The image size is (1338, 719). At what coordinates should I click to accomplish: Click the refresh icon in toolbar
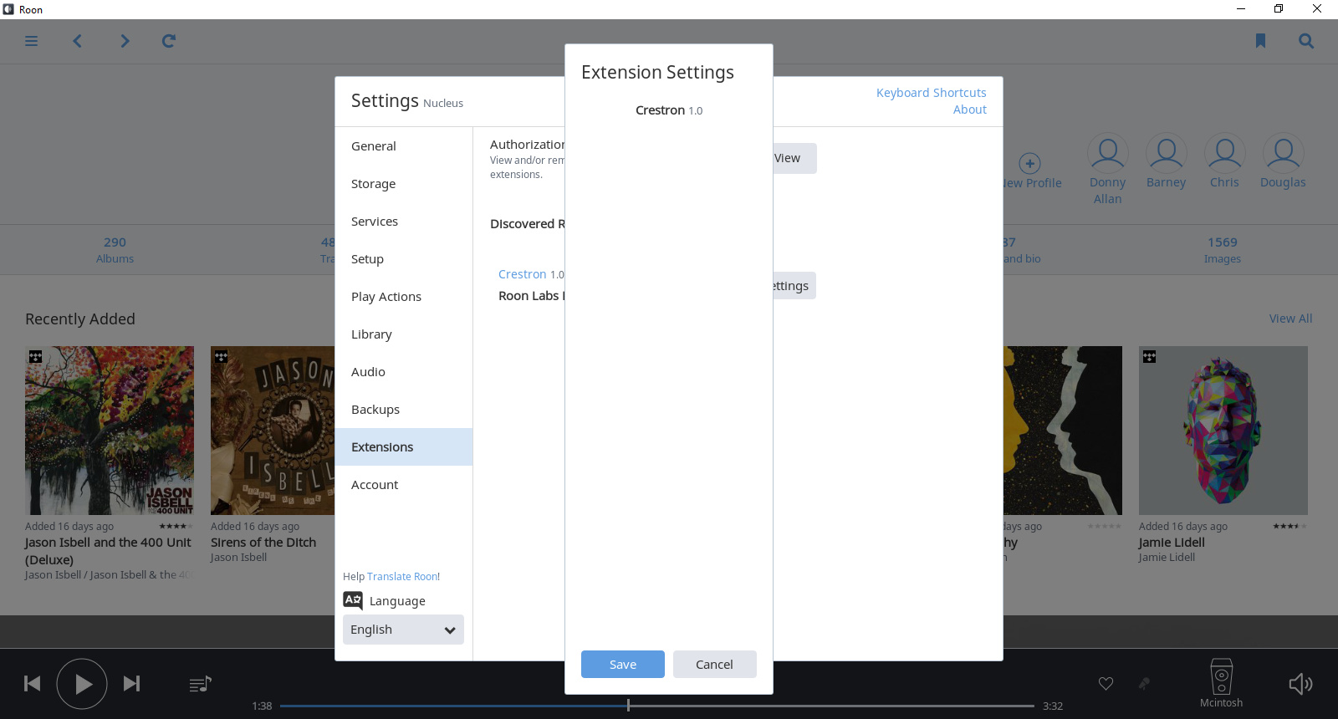169,41
